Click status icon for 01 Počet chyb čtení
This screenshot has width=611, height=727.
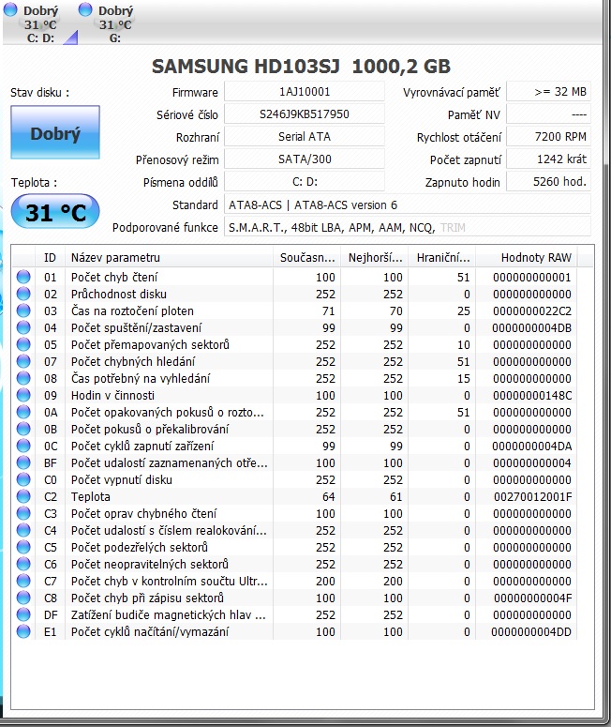(x=23, y=277)
